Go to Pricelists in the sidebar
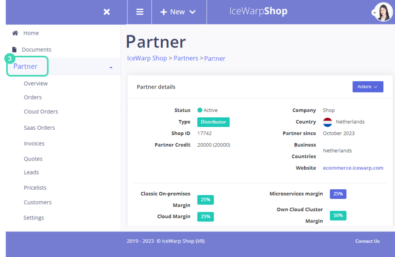 click(x=35, y=188)
